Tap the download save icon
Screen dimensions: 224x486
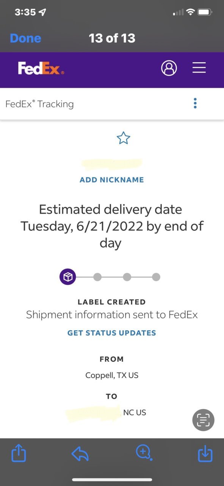pos(205,453)
